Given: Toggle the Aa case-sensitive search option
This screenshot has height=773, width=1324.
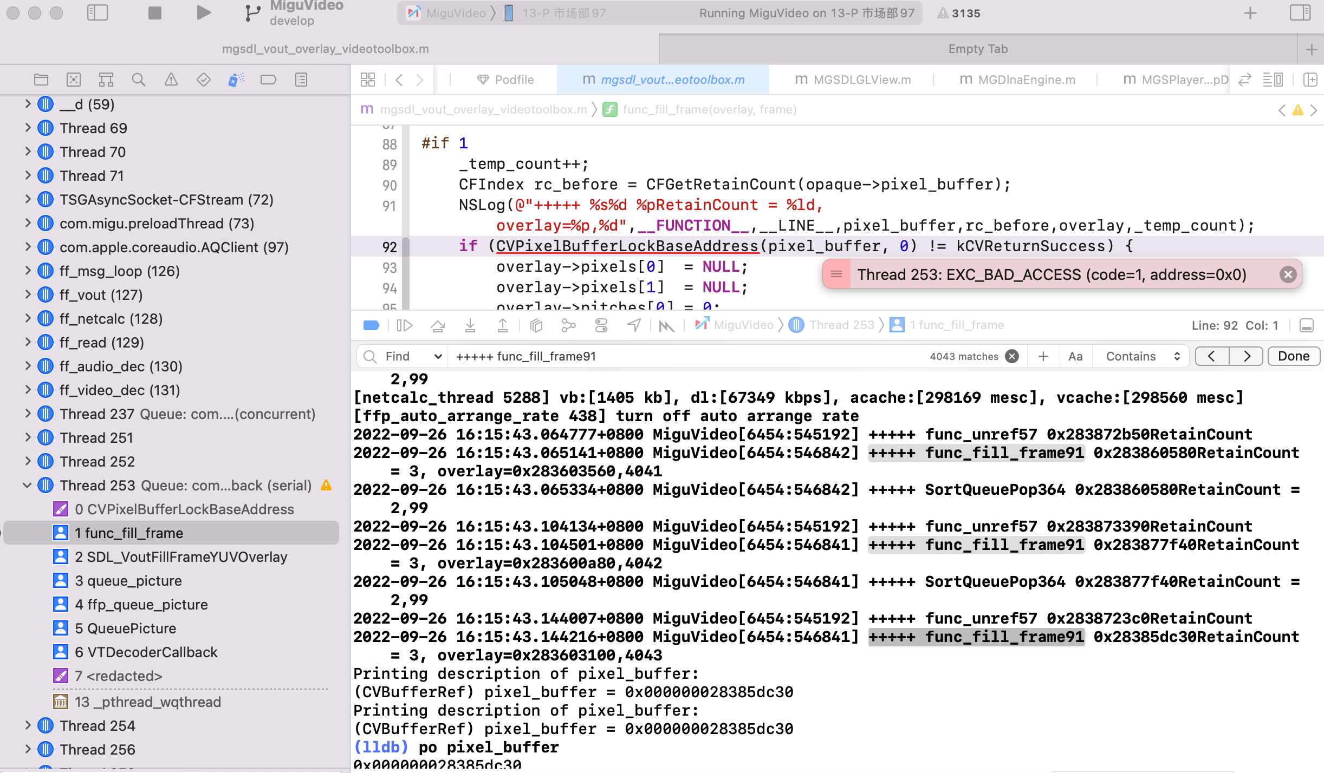Looking at the screenshot, I should 1075,356.
